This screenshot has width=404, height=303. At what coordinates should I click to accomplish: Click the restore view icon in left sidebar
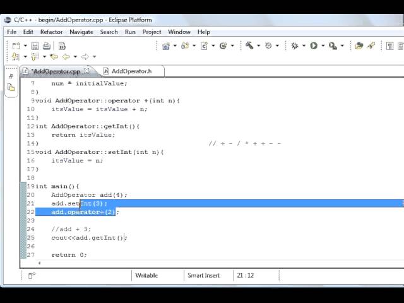pos(11,76)
